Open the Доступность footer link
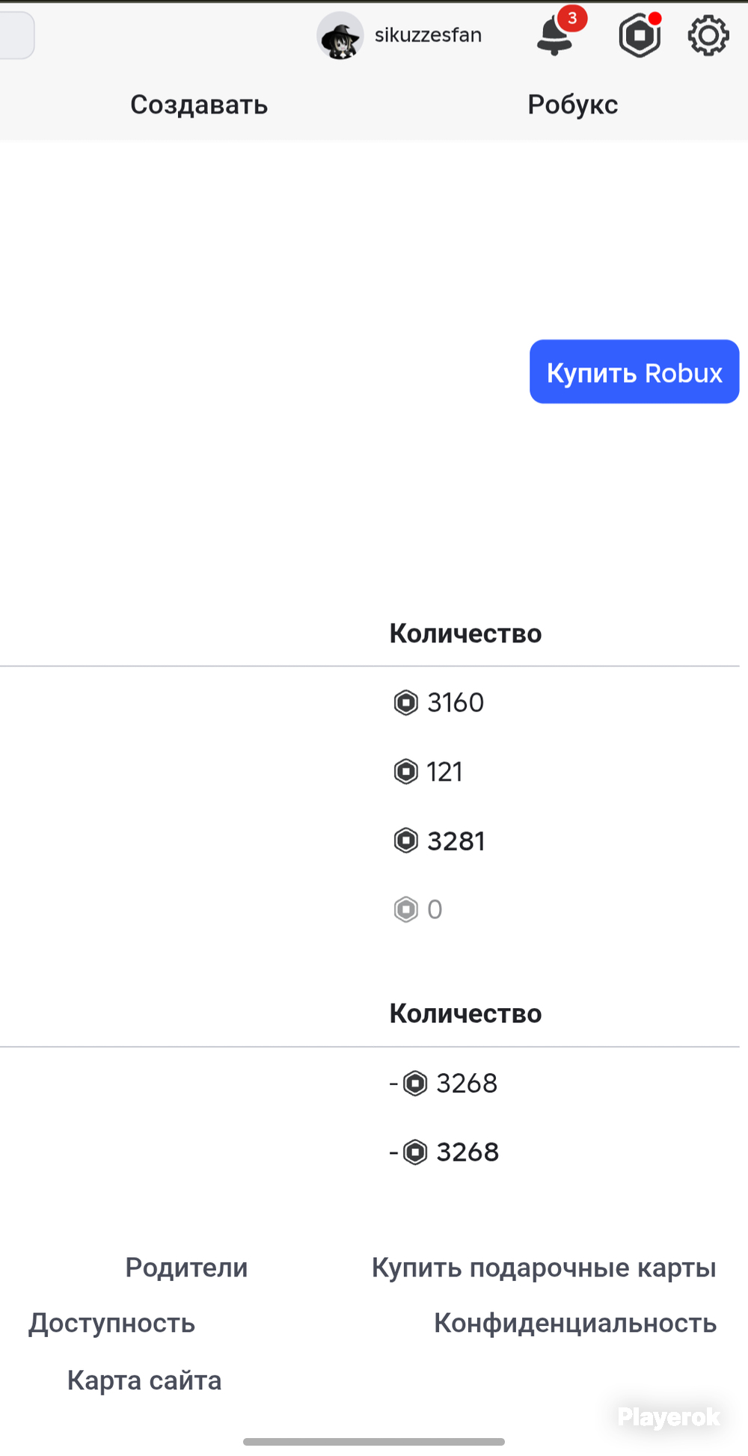The image size is (748, 1456). coord(112,1324)
